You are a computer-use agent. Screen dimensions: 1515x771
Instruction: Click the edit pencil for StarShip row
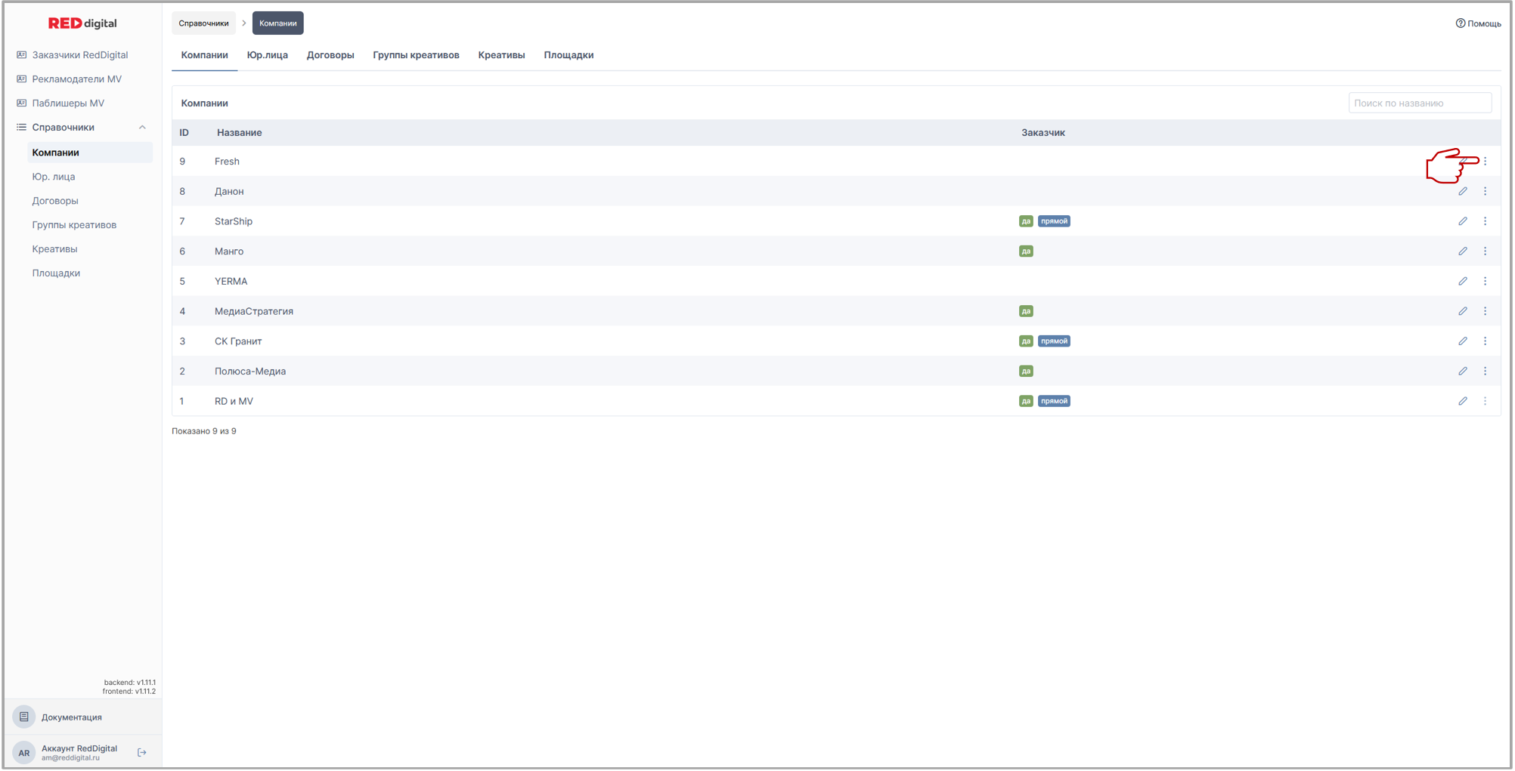click(1462, 221)
